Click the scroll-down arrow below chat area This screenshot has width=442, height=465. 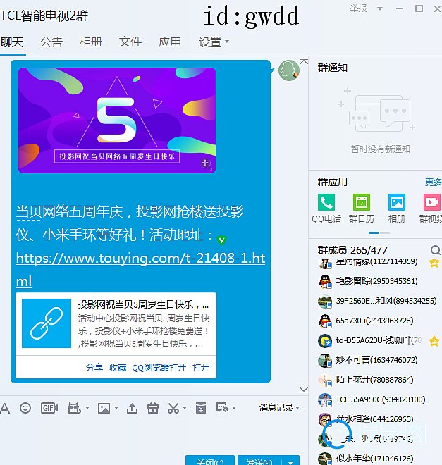304,390
